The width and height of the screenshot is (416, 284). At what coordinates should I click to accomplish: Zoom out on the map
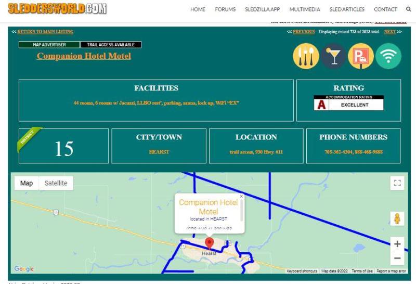point(397,258)
